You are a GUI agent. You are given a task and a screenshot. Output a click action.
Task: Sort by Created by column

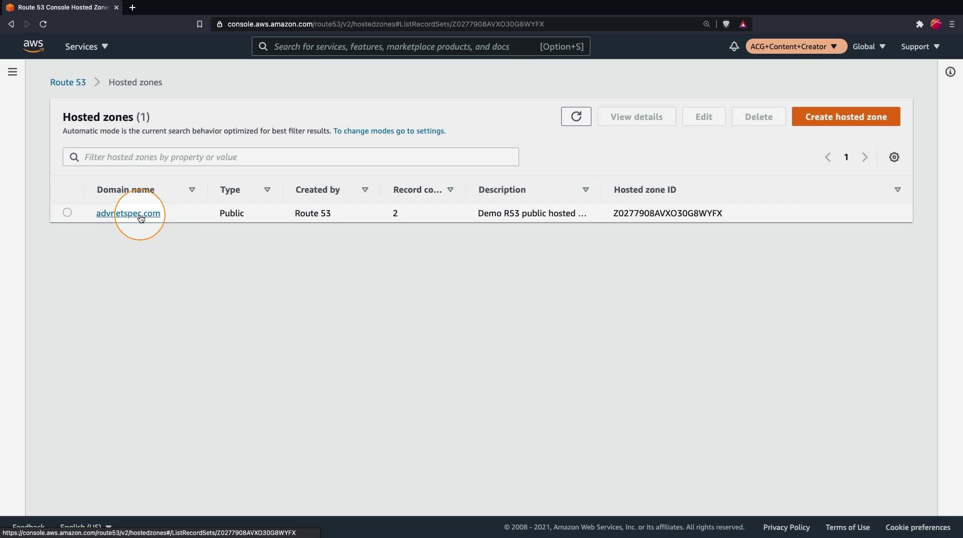click(x=365, y=190)
